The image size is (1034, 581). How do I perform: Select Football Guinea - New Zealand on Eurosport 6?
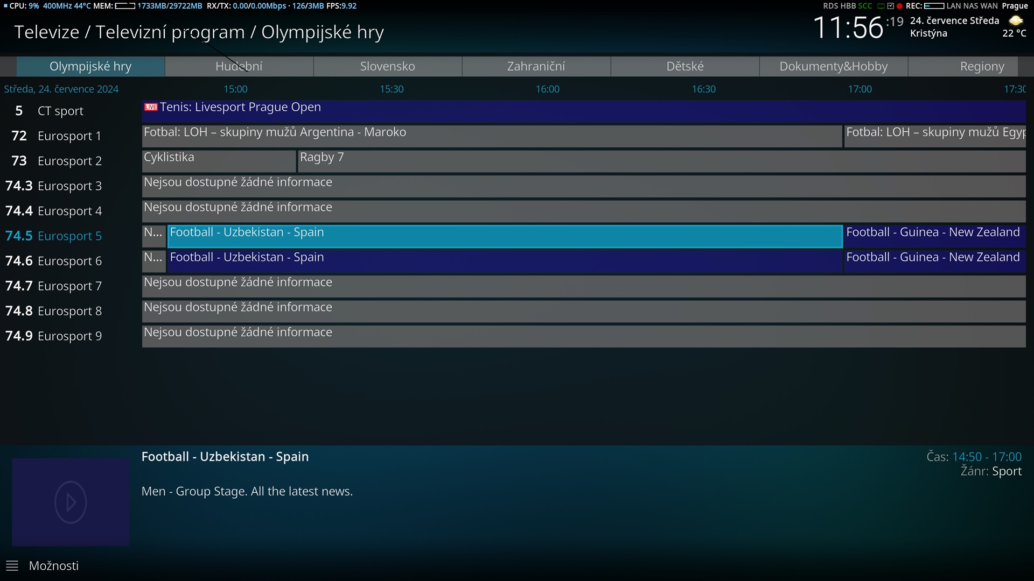click(934, 261)
